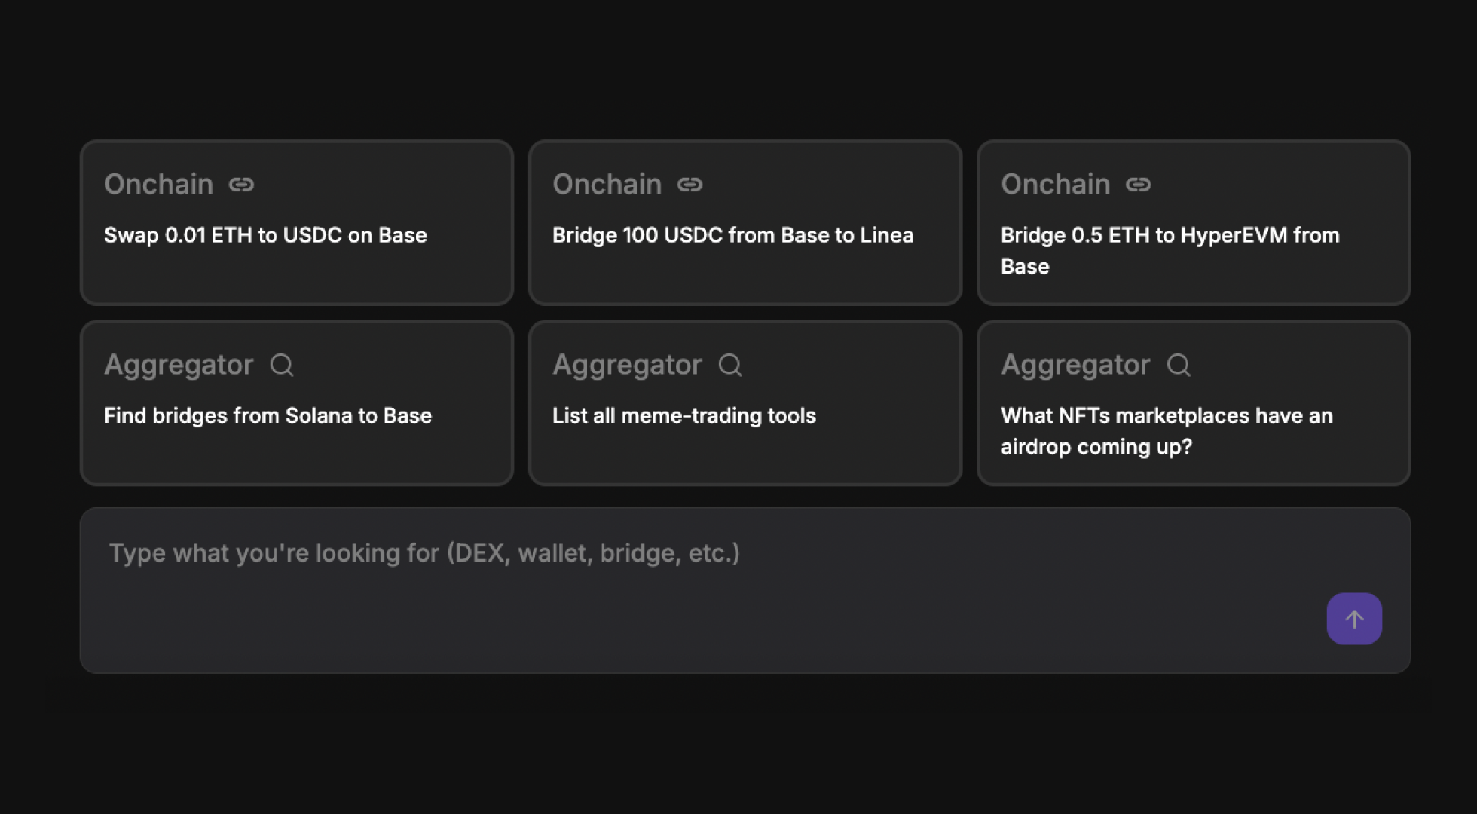Click the search icon on the meme-trading tools card
The image size is (1477, 814).
[x=730, y=366]
